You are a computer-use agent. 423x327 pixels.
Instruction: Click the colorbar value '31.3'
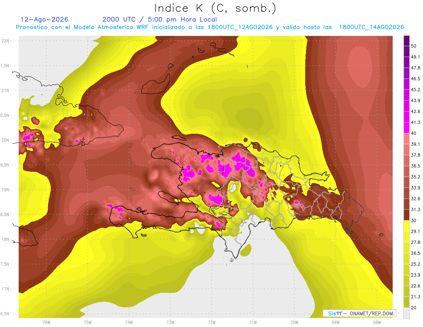416,210
